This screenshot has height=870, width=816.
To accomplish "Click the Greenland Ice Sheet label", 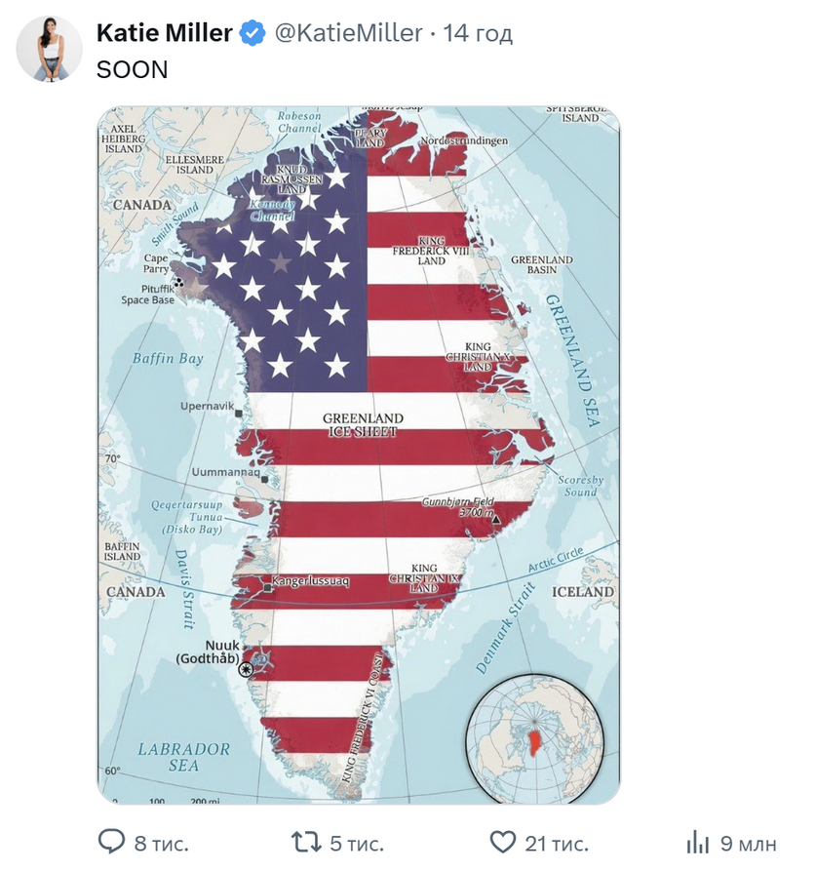I will [x=363, y=424].
